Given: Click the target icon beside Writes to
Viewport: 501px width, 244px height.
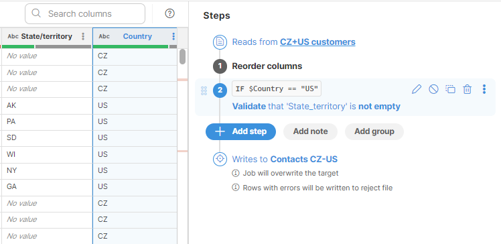Looking at the screenshot, I should (220, 159).
